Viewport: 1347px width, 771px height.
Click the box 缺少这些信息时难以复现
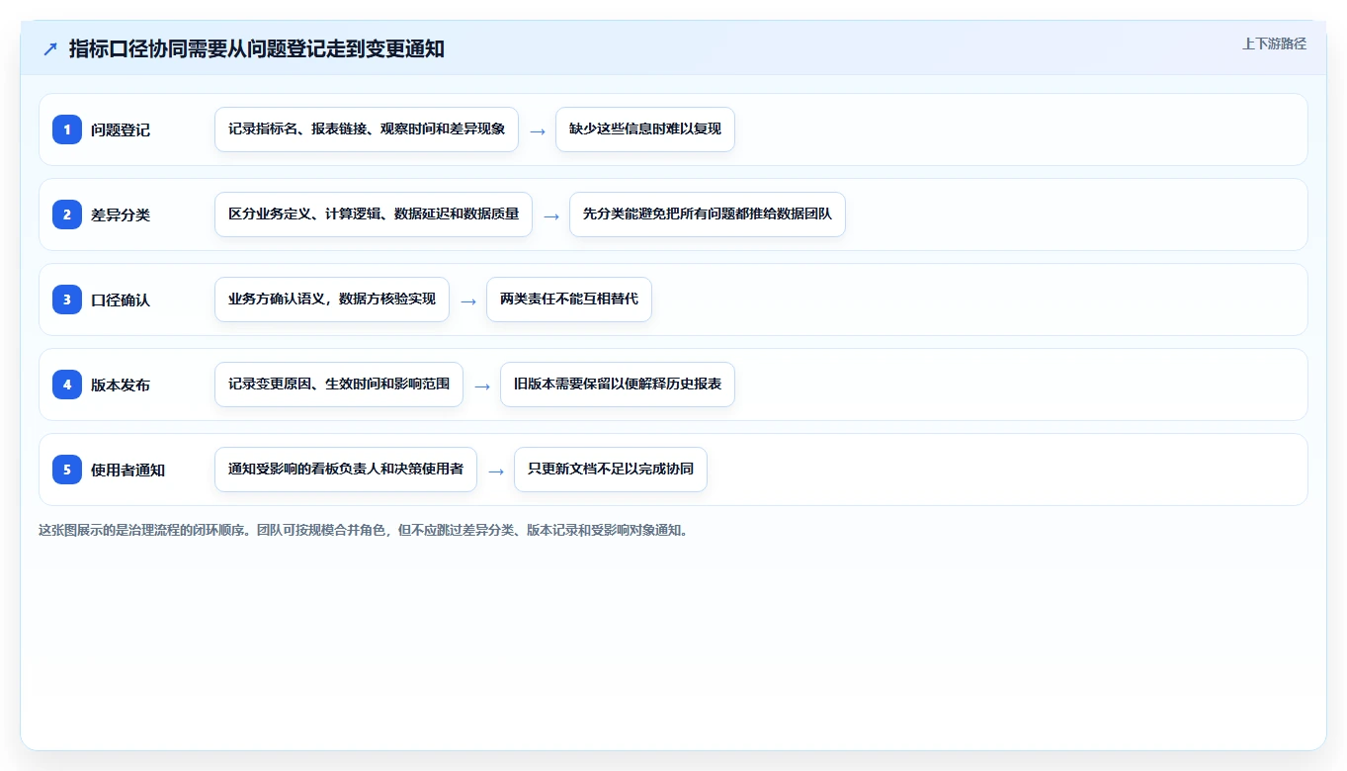[645, 129]
